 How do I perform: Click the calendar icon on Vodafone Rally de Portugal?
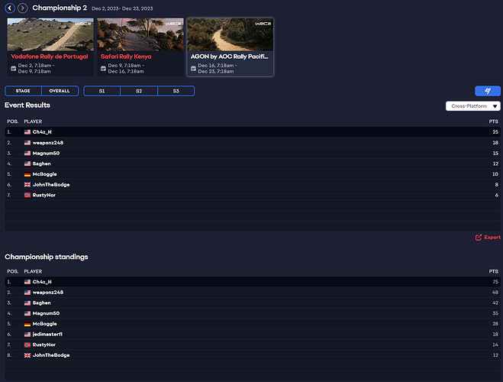12,69
